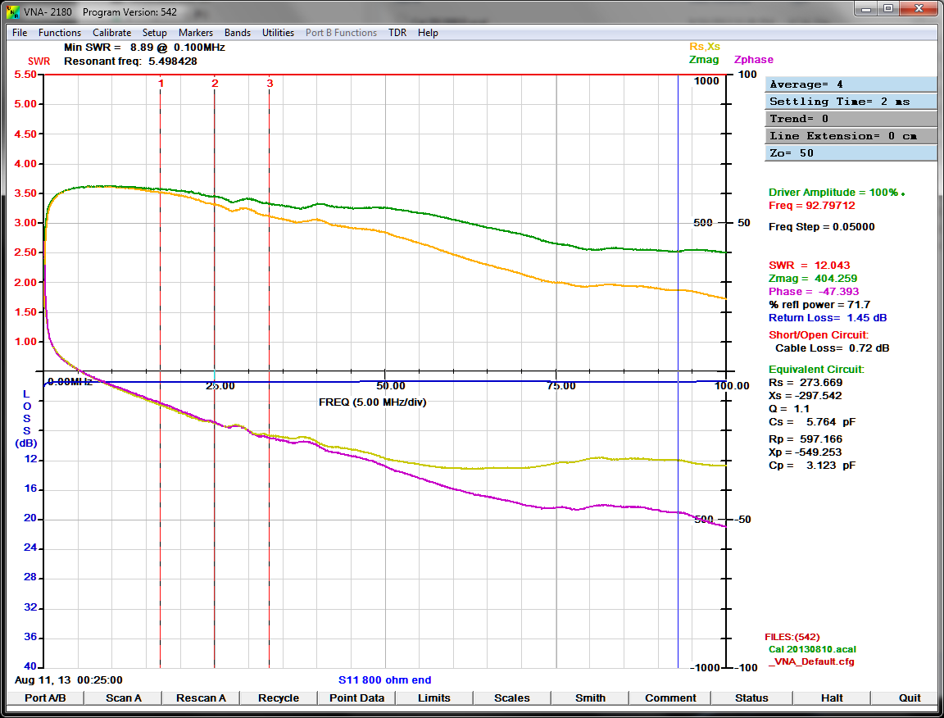
Task: Click the Recycle button
Action: coord(279,698)
